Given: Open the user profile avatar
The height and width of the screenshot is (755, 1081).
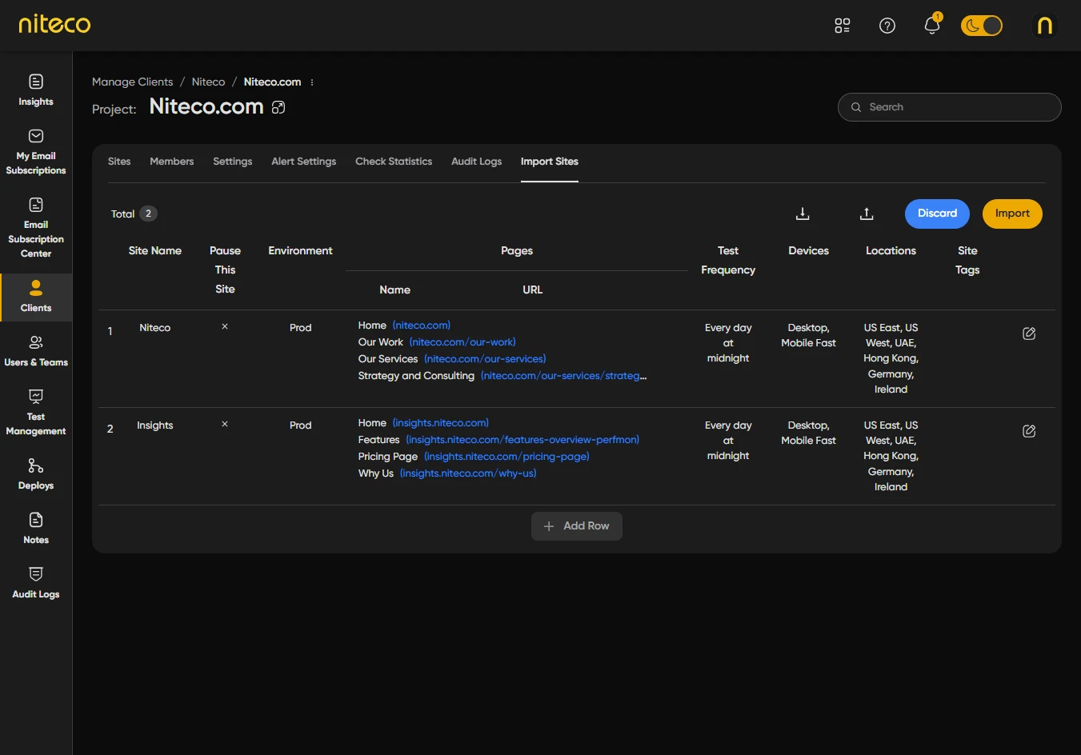Looking at the screenshot, I should pyautogui.click(x=1044, y=26).
